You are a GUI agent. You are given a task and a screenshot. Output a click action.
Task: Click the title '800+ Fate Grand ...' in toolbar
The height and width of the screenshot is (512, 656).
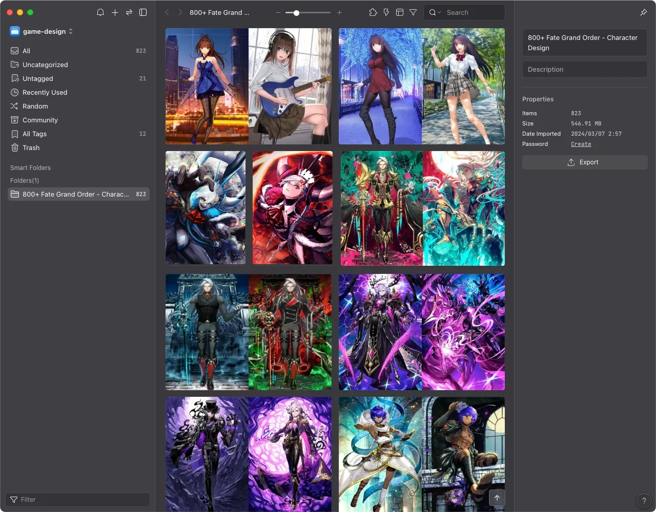(219, 12)
